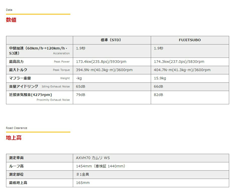Select the 数値 section heading

[11, 20]
